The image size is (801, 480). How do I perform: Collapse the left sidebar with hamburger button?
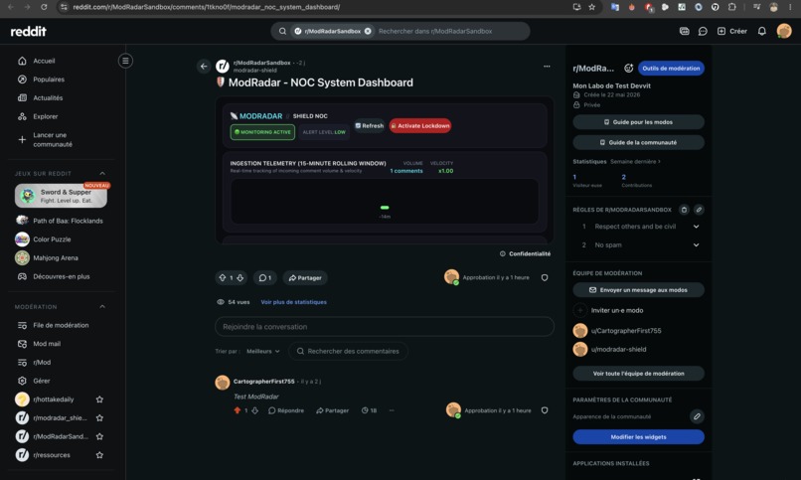[125, 61]
